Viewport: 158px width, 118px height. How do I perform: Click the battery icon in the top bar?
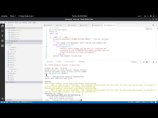coord(154,16)
